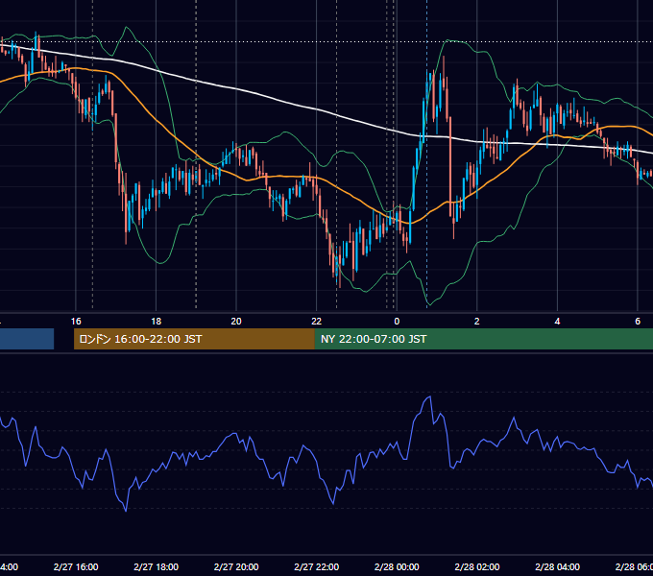
Task: Click the 2/27 22:00 time label
Action: pyautogui.click(x=317, y=566)
